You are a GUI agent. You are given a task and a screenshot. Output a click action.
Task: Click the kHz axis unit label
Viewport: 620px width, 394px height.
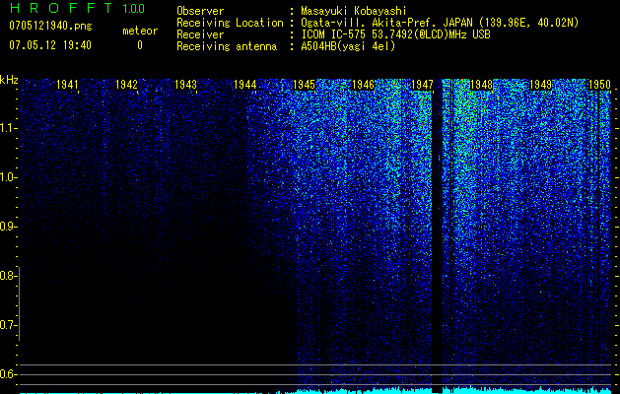click(9, 80)
